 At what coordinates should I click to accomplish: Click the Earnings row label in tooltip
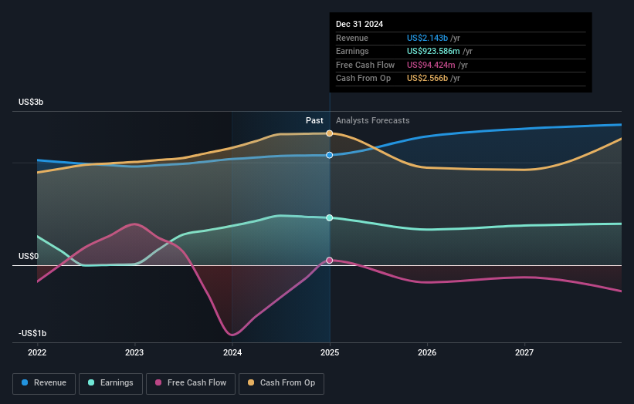(x=352, y=51)
